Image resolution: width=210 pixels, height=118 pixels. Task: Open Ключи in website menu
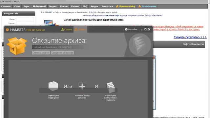(x=64, y=6)
